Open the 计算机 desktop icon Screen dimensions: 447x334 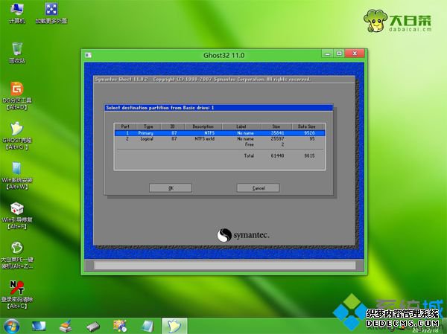pos(17,13)
